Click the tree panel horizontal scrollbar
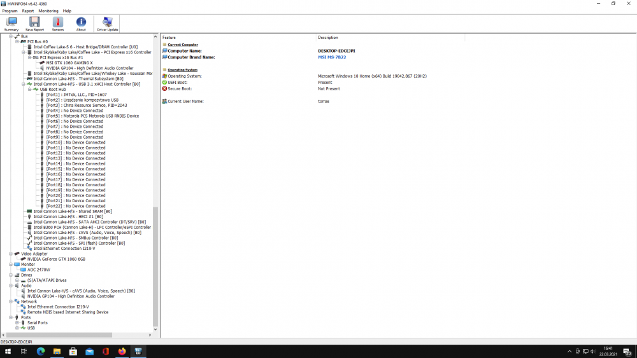637x358 pixels. (x=57, y=334)
